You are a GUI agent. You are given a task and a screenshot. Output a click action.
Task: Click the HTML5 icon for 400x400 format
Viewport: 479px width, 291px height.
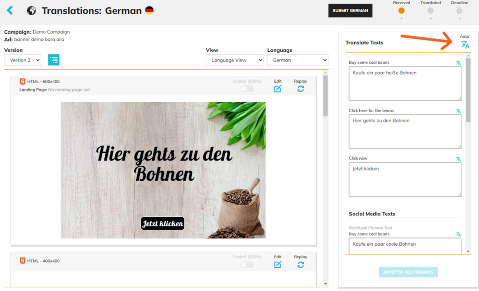[x=22, y=261]
